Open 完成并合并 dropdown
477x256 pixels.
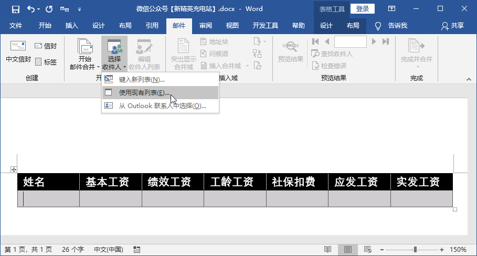coord(417,53)
